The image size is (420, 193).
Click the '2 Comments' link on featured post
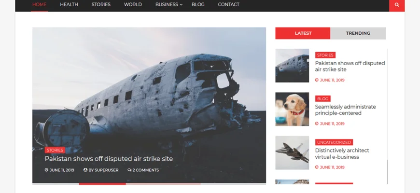[143, 170]
